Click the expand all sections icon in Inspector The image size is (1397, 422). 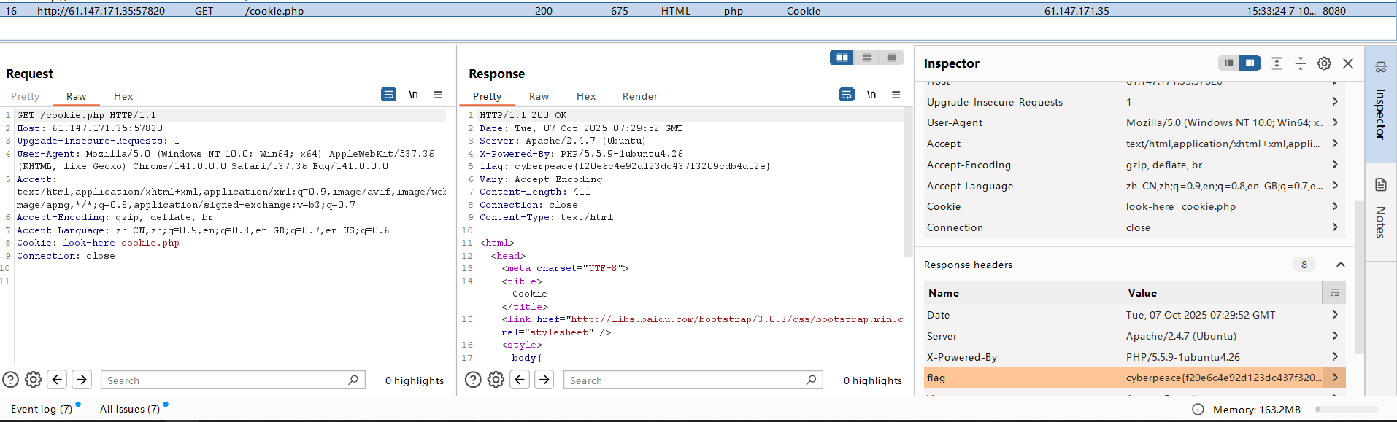1277,63
